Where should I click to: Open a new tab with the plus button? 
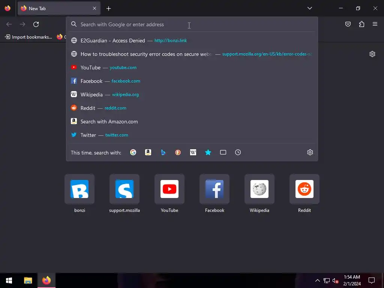108,9
